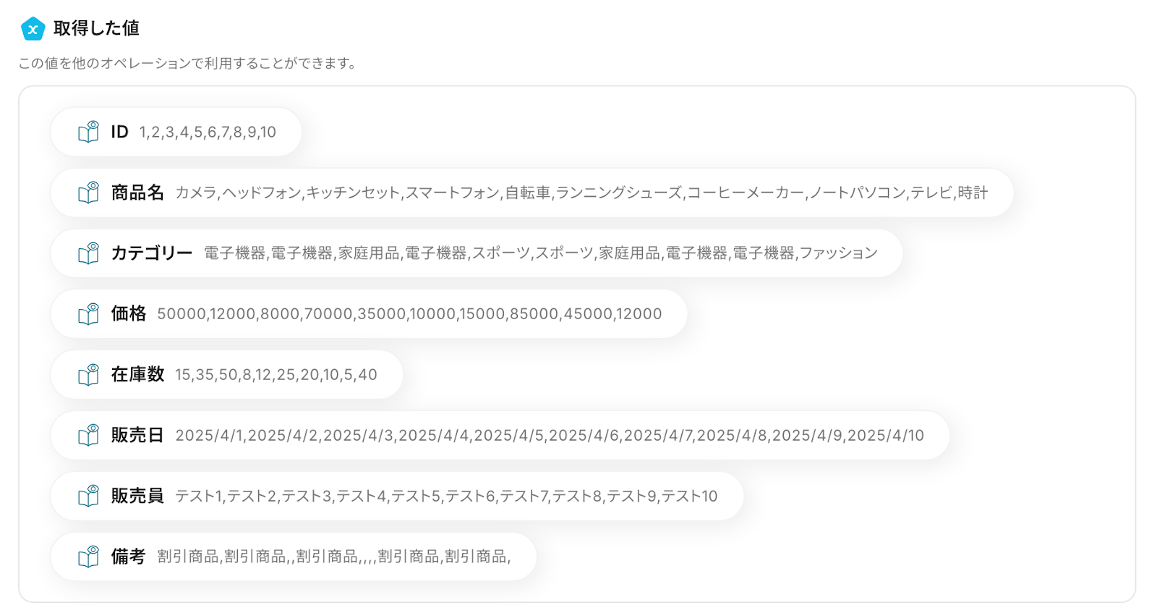Viewport: 1157px width, 613px height.
Task: Select the 販売日 label text
Action: coord(137,435)
